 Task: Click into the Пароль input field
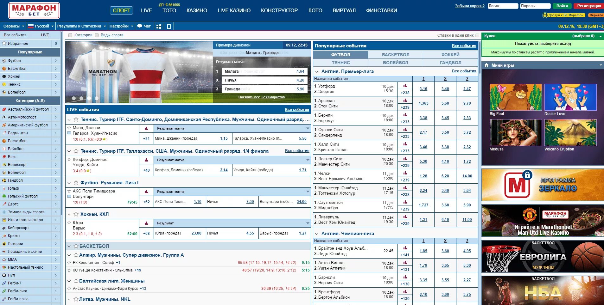point(535,6)
